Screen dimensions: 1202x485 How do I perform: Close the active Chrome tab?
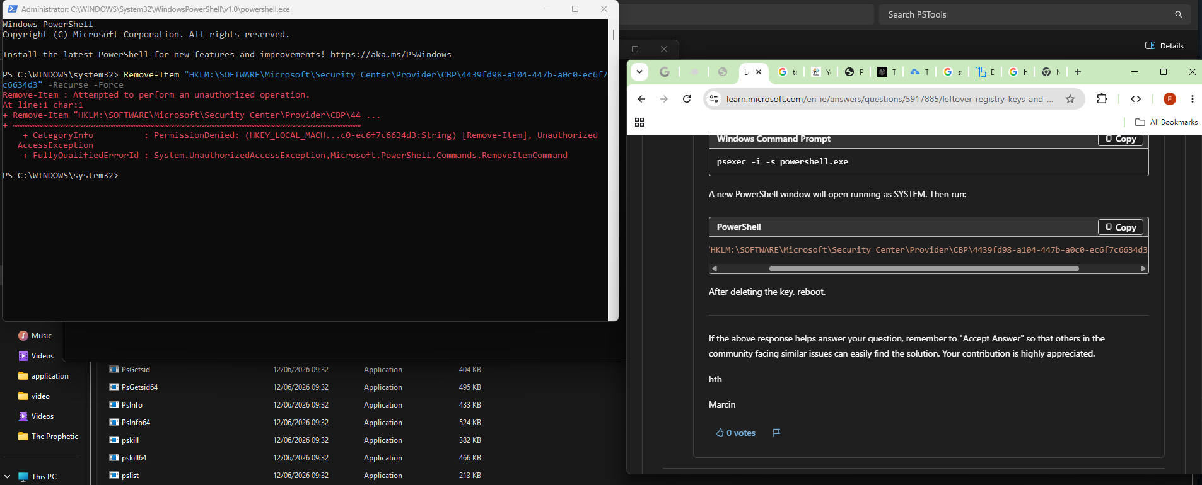759,72
